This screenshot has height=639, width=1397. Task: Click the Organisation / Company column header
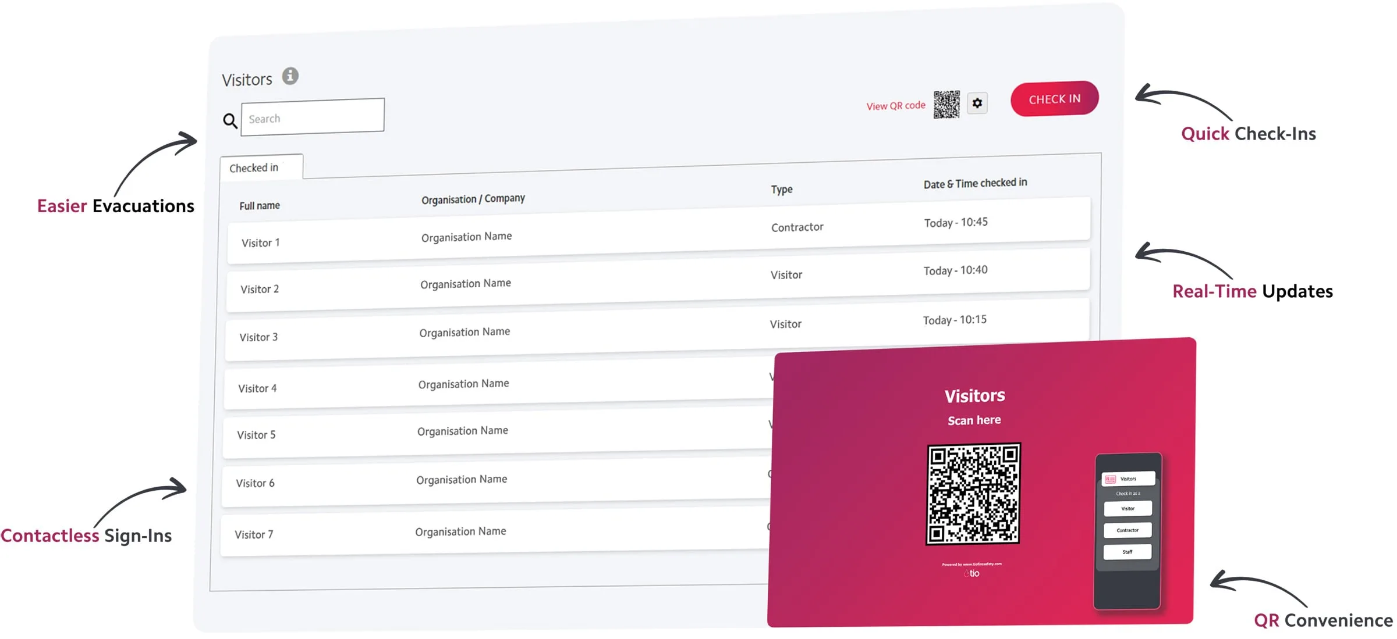473,199
